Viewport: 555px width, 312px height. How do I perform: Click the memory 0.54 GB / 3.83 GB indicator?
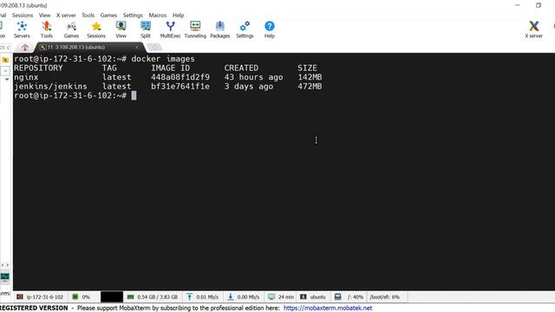point(153,296)
